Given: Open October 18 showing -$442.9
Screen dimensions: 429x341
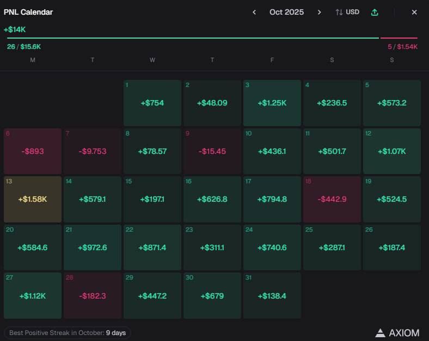Looking at the screenshot, I should click(x=332, y=199).
